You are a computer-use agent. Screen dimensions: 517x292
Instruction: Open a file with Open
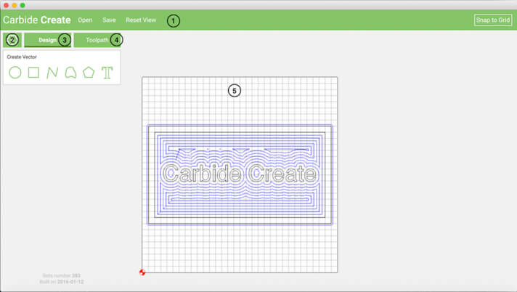(x=85, y=20)
